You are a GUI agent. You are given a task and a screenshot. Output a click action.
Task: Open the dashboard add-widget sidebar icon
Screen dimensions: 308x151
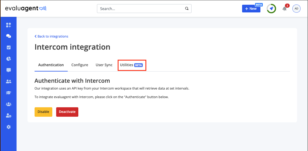9,25
